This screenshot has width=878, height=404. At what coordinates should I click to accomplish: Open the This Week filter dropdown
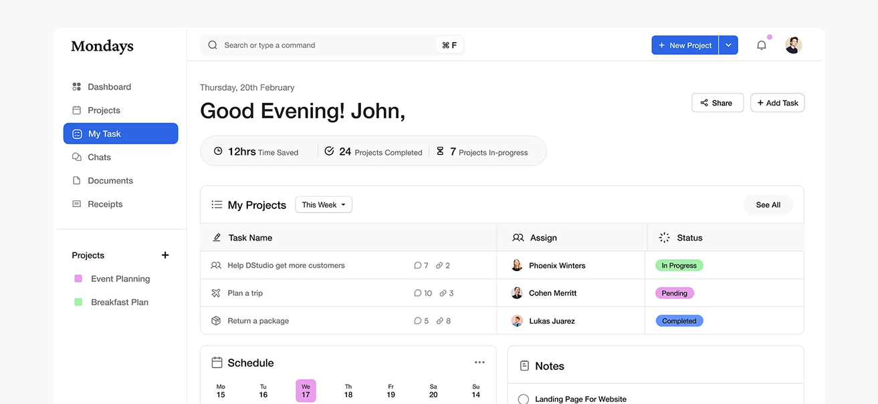(x=324, y=205)
